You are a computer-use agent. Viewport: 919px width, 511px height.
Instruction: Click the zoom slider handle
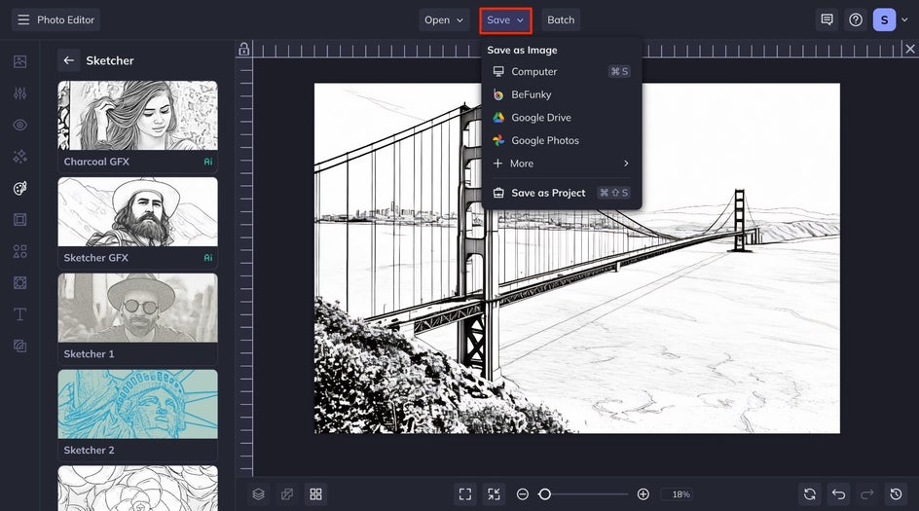(544, 494)
